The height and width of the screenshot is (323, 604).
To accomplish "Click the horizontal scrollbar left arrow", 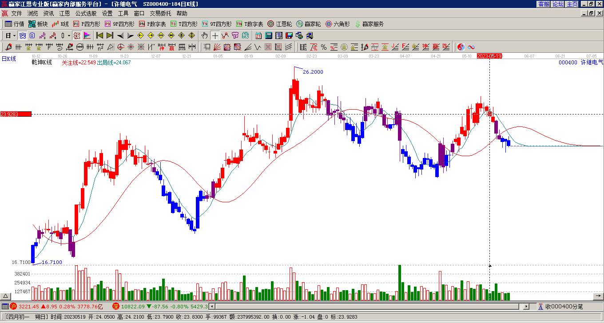I will point(212,307).
